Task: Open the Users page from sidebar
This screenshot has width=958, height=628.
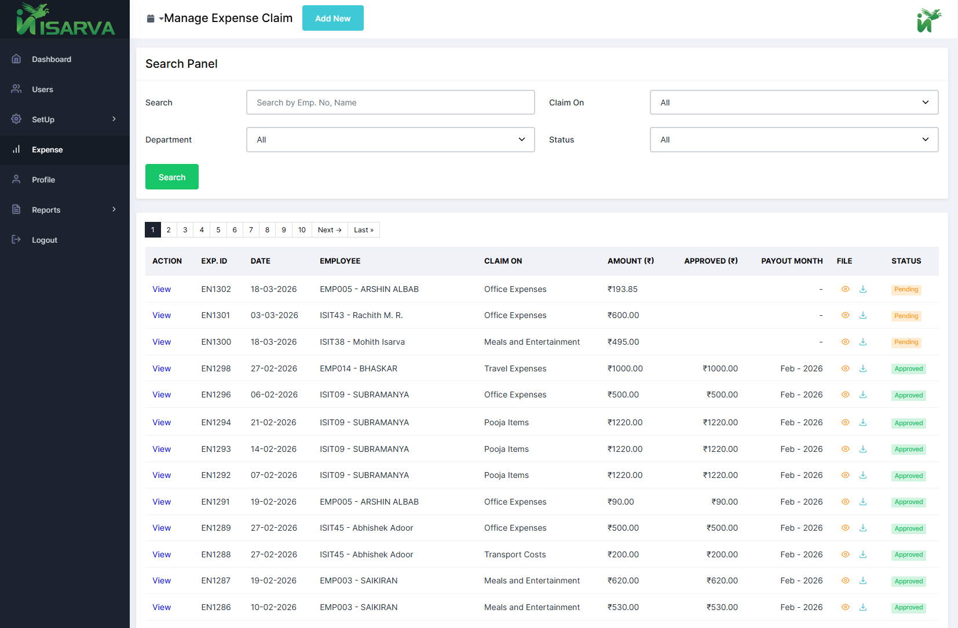Action: (42, 89)
